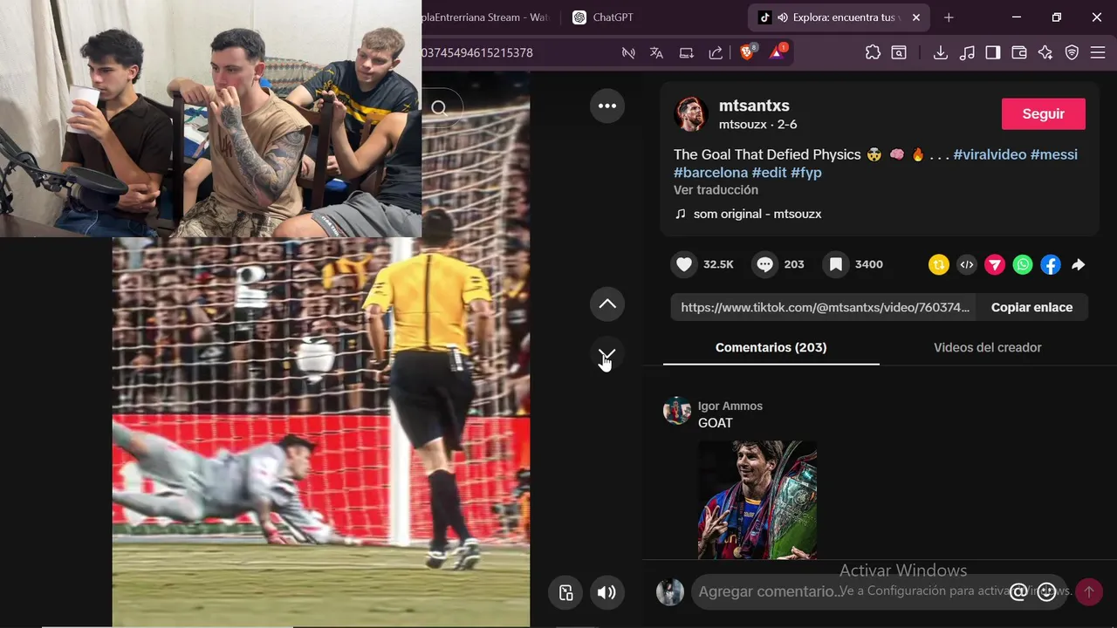
Task: Save video with the bookmark icon
Action: (836, 264)
